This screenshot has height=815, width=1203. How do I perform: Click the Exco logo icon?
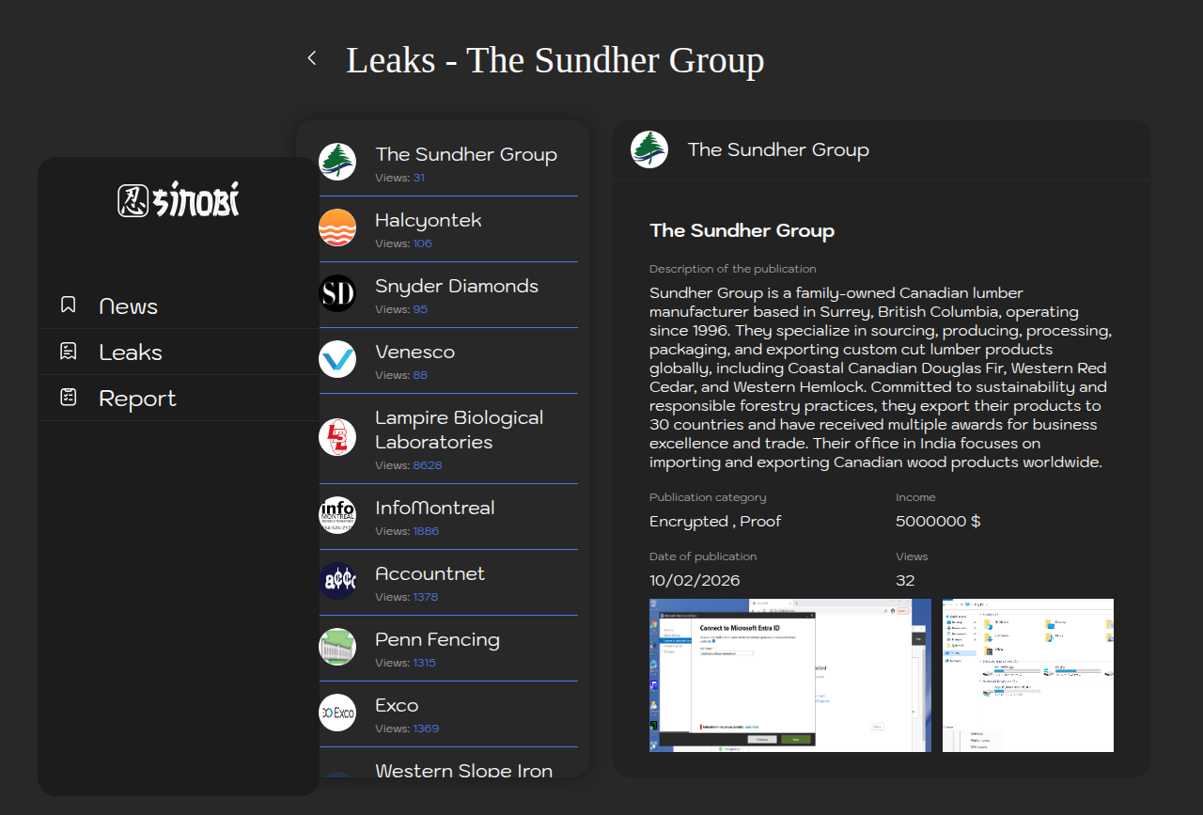(337, 713)
